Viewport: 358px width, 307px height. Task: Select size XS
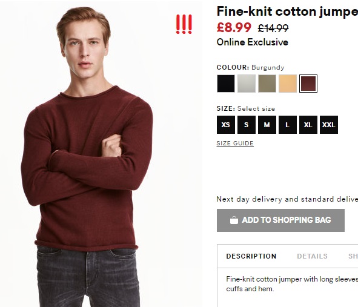pos(226,125)
